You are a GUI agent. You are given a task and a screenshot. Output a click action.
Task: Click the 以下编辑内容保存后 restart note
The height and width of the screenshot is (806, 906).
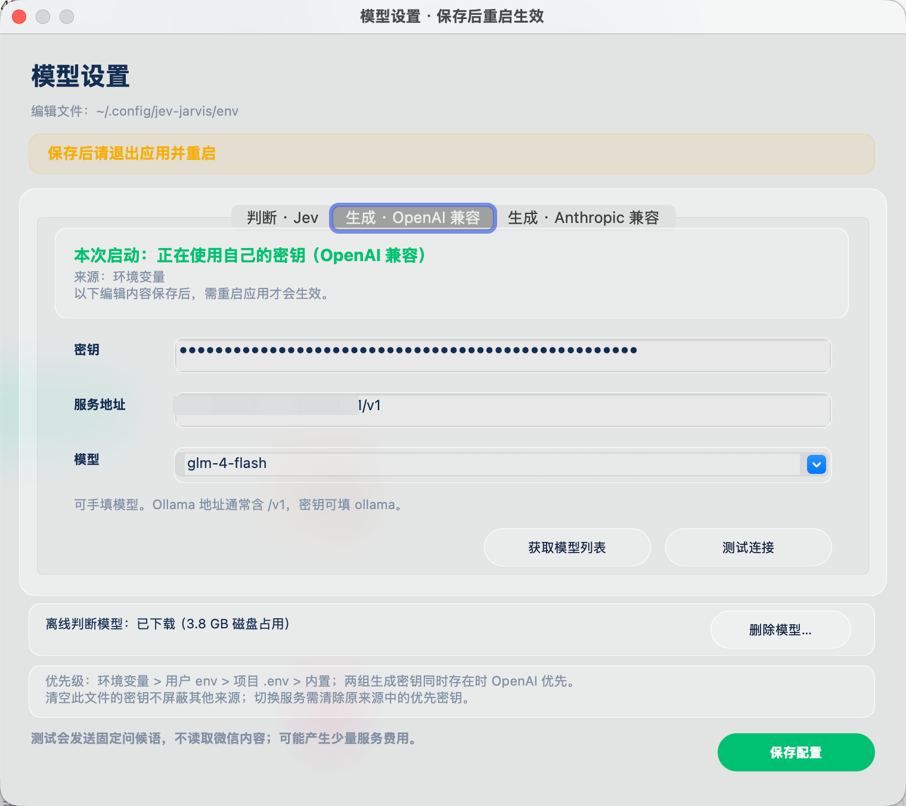tap(201, 293)
